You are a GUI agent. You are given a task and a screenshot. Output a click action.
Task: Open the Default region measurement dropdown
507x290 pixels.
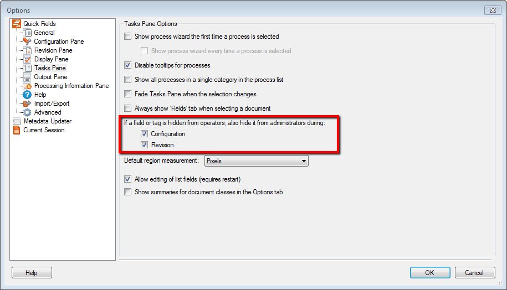click(x=257, y=161)
